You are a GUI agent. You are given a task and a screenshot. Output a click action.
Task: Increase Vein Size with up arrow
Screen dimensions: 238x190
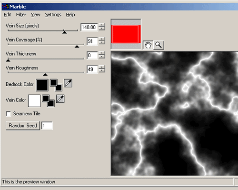(x=102, y=25)
